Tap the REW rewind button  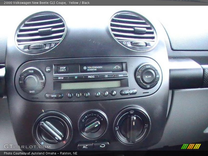(x=61, y=78)
